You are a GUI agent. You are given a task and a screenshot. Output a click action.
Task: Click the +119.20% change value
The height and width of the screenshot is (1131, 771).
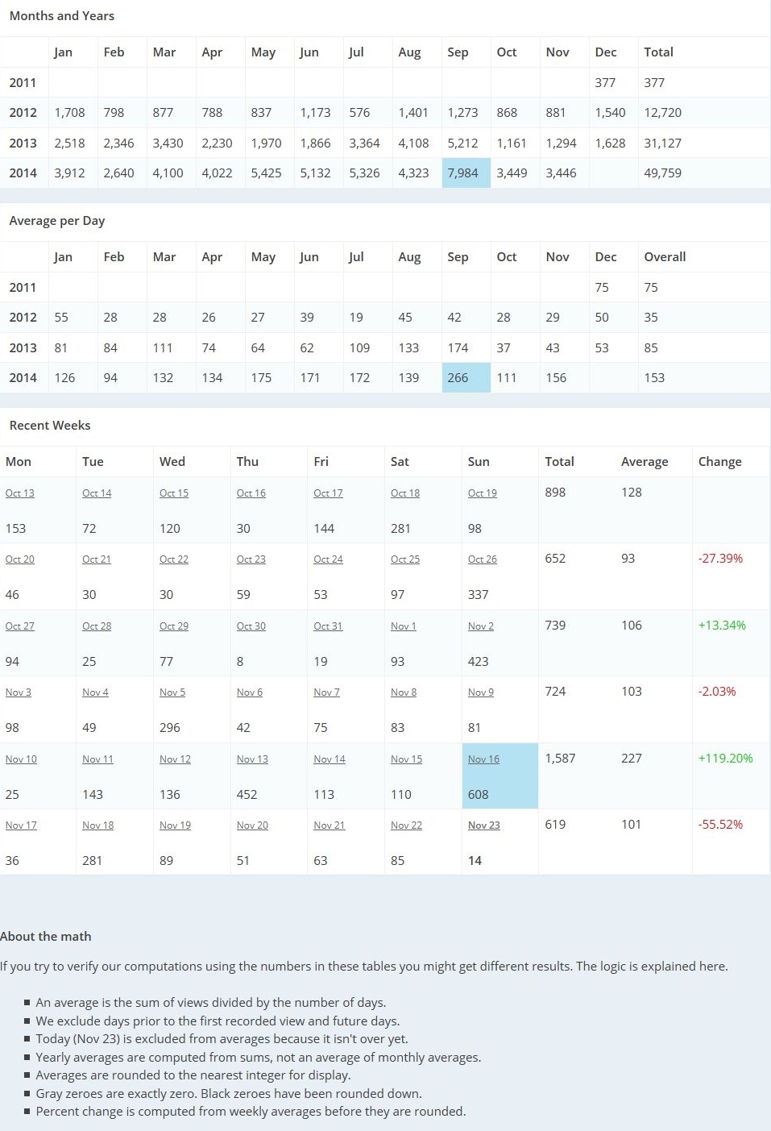point(725,759)
